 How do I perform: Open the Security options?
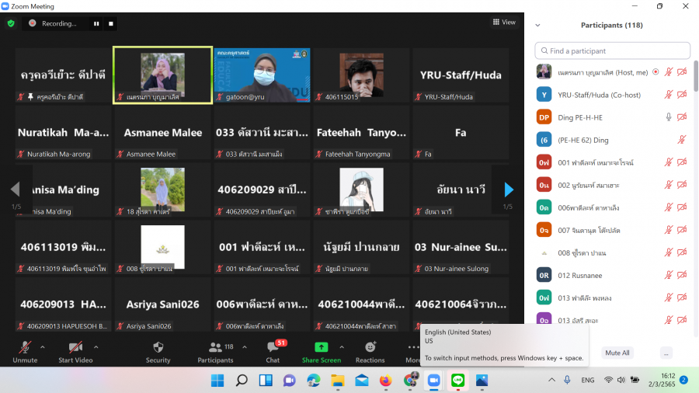[x=158, y=351]
